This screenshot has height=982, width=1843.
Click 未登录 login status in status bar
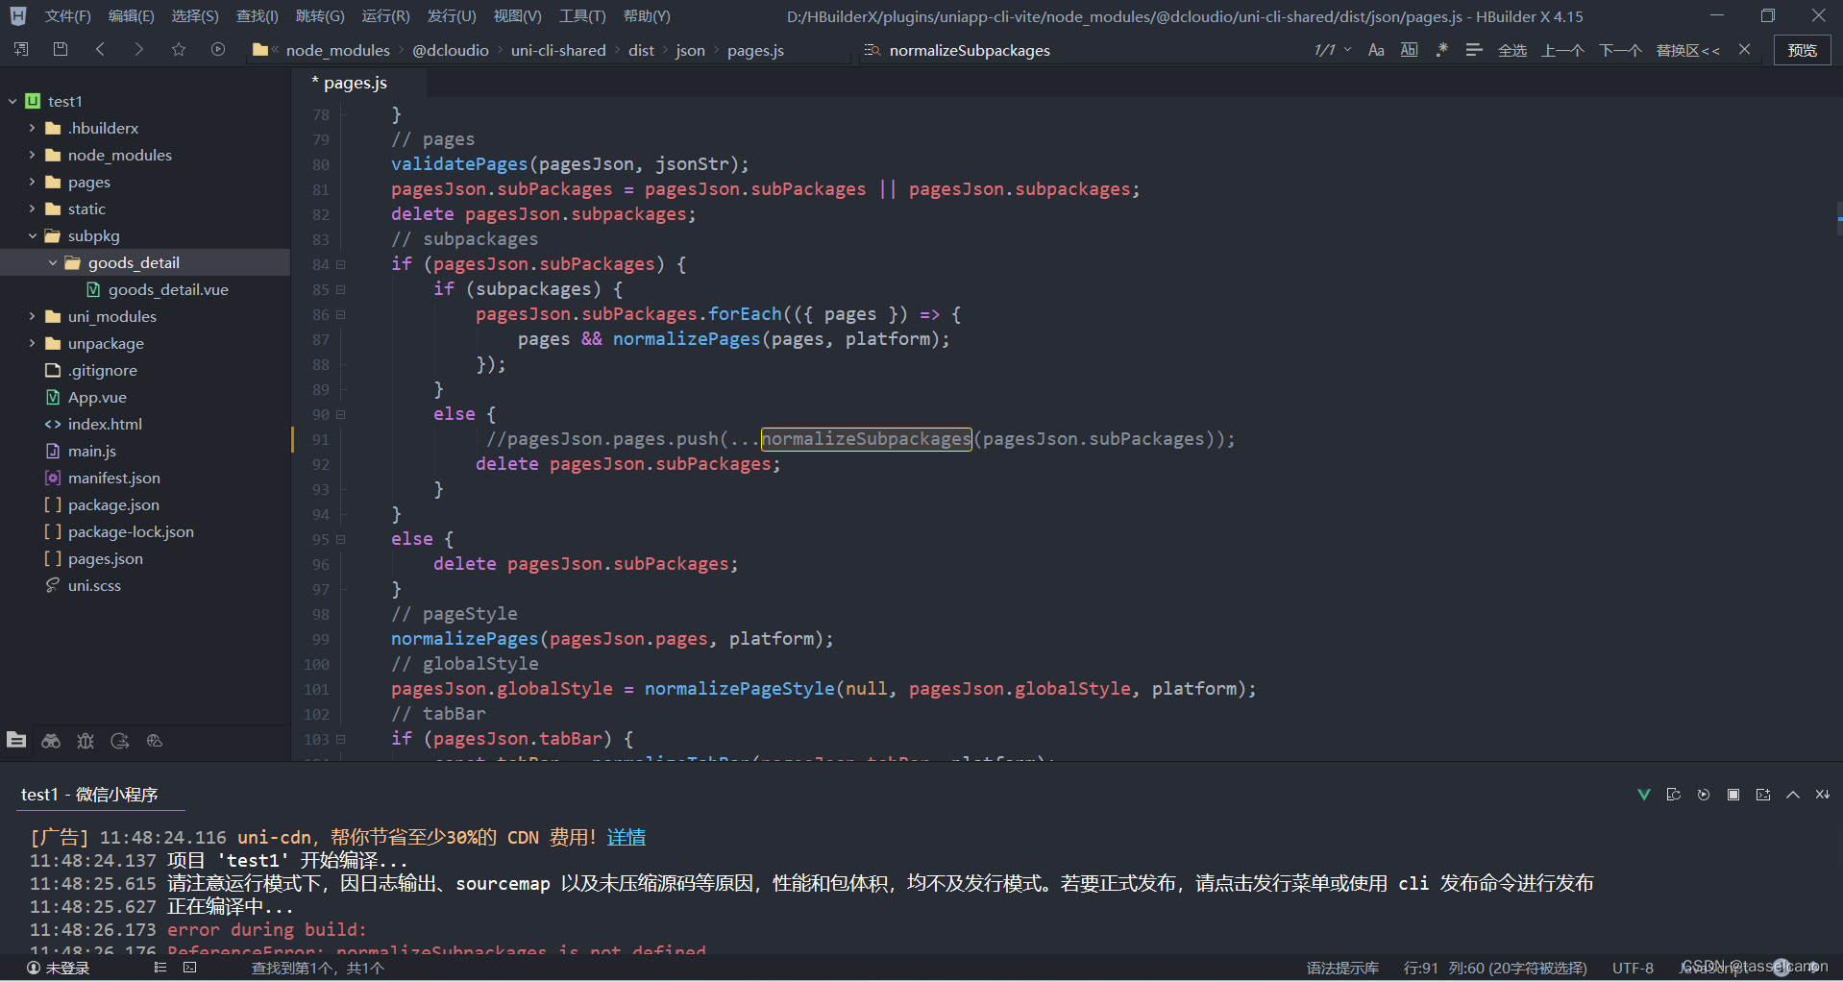coord(59,968)
